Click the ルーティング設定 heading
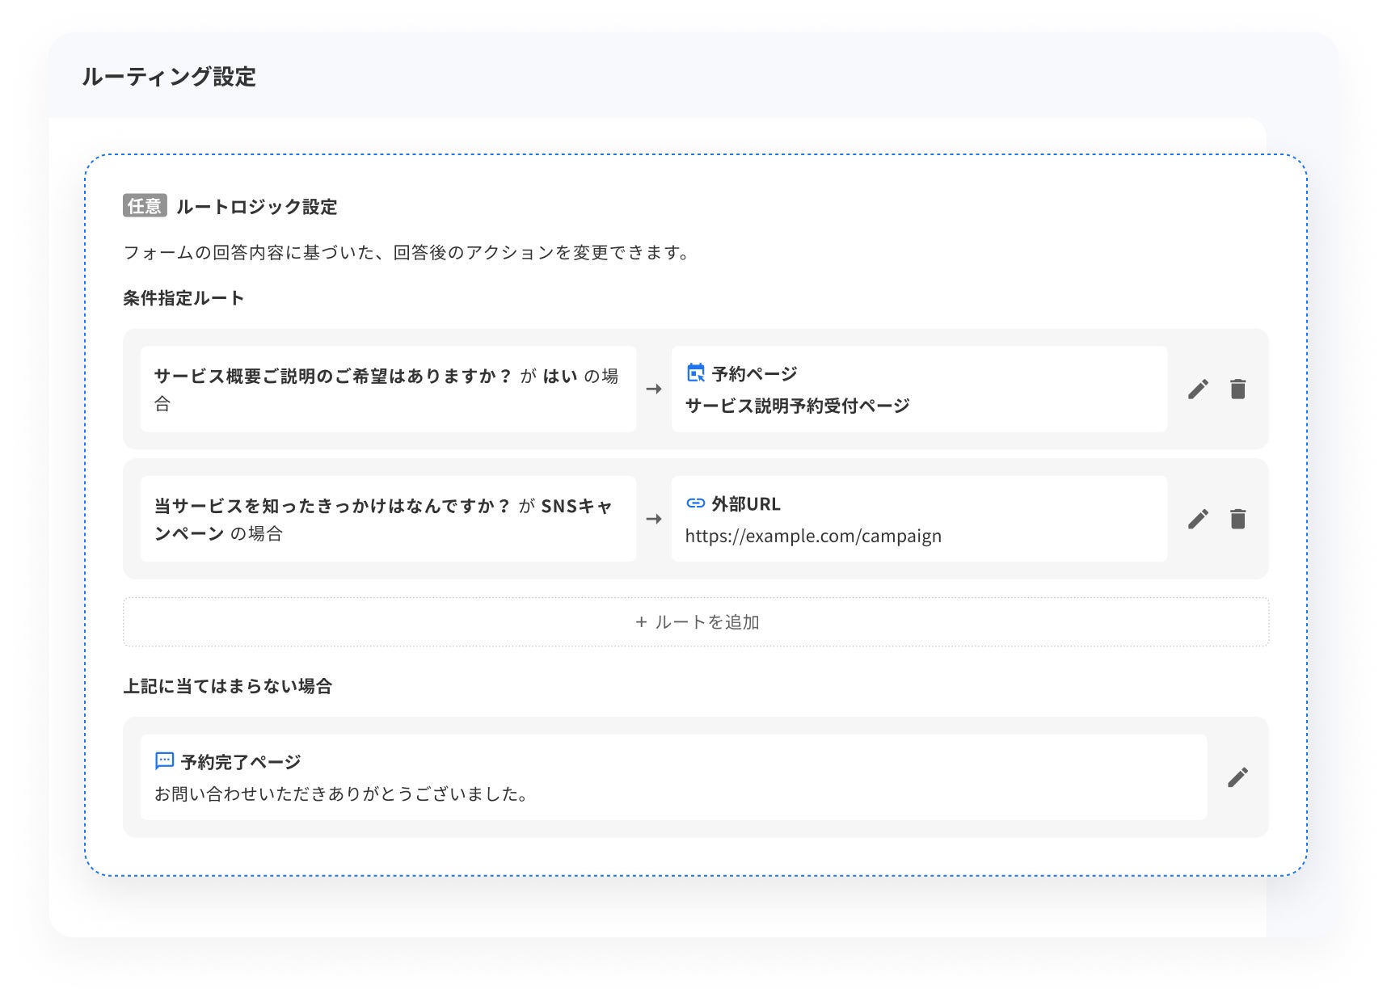This screenshot has height=1002, width=1387. coord(168,78)
